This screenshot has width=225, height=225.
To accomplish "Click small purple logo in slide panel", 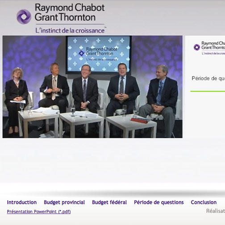I will pos(197,47).
